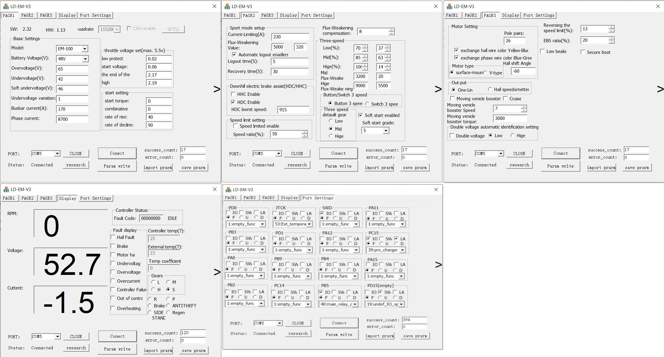Viewport: 664px width, 357px height.
Task: Increase Flux-Weakening compensation using up spinner arrow
Action: click(391, 29)
